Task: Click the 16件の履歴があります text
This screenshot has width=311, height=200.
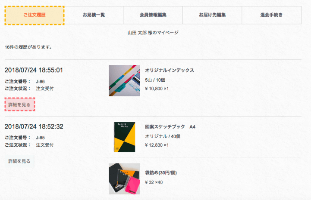Action: coord(28,47)
